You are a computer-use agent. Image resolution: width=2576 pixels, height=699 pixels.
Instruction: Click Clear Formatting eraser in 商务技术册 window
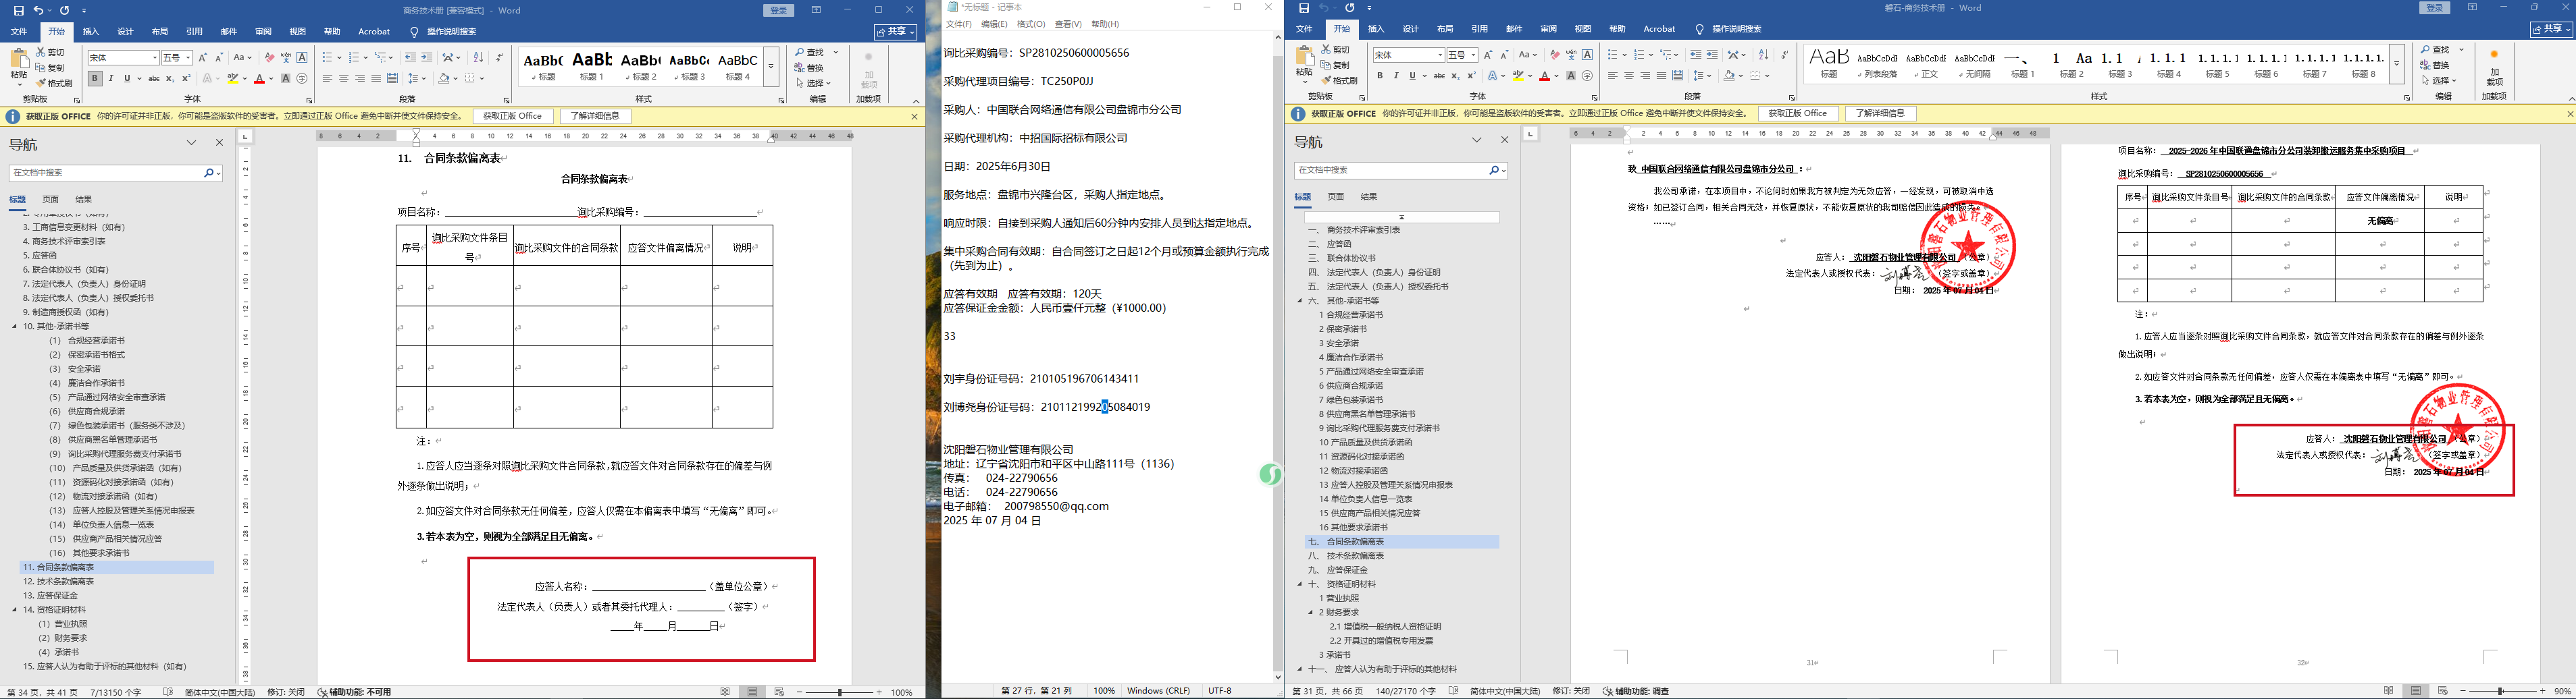(x=269, y=58)
